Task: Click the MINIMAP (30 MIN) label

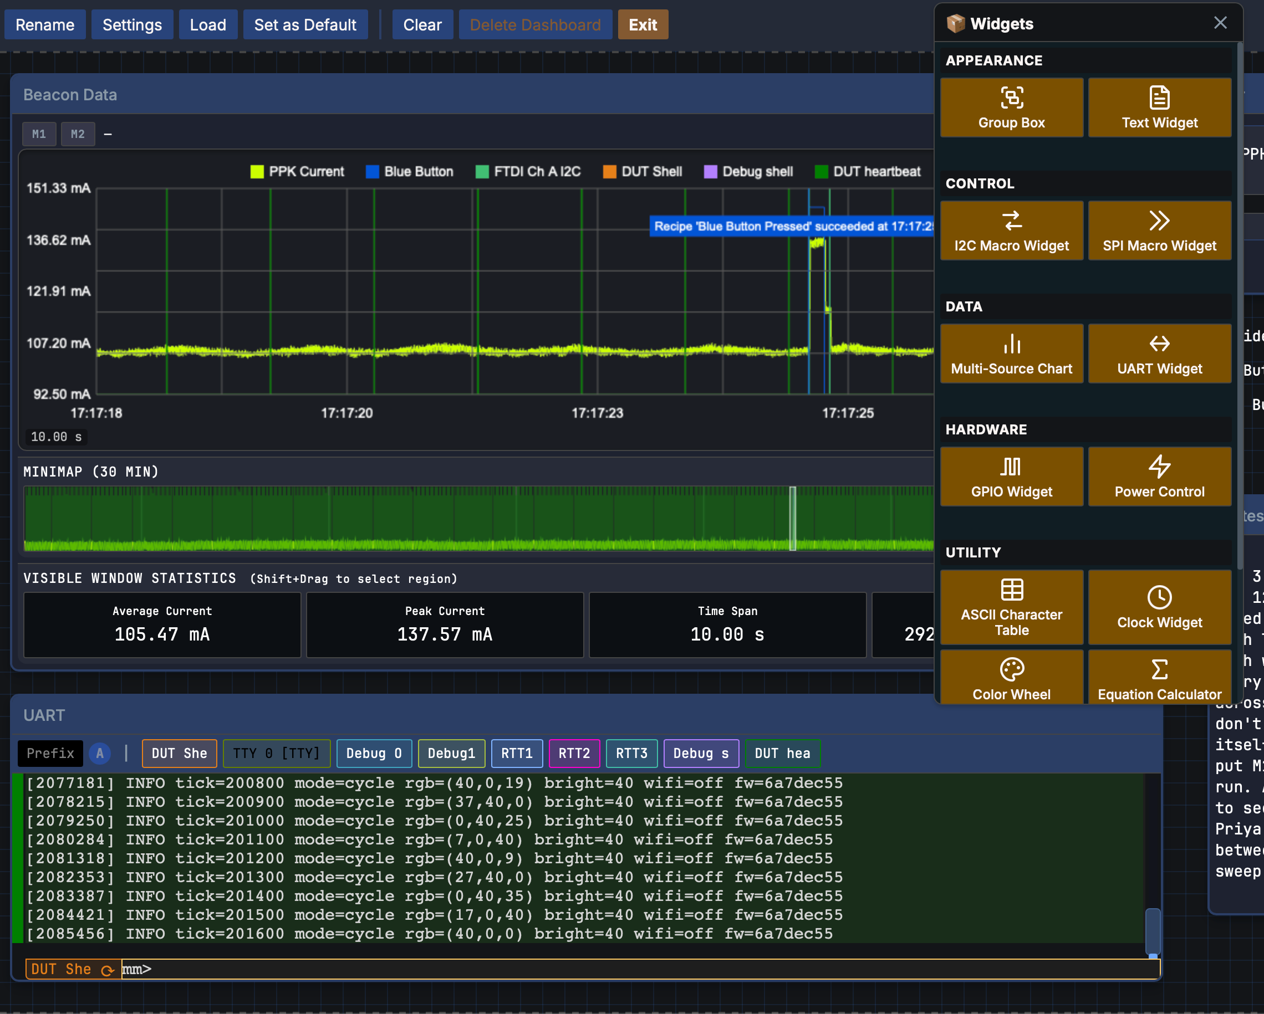Action: 91,472
